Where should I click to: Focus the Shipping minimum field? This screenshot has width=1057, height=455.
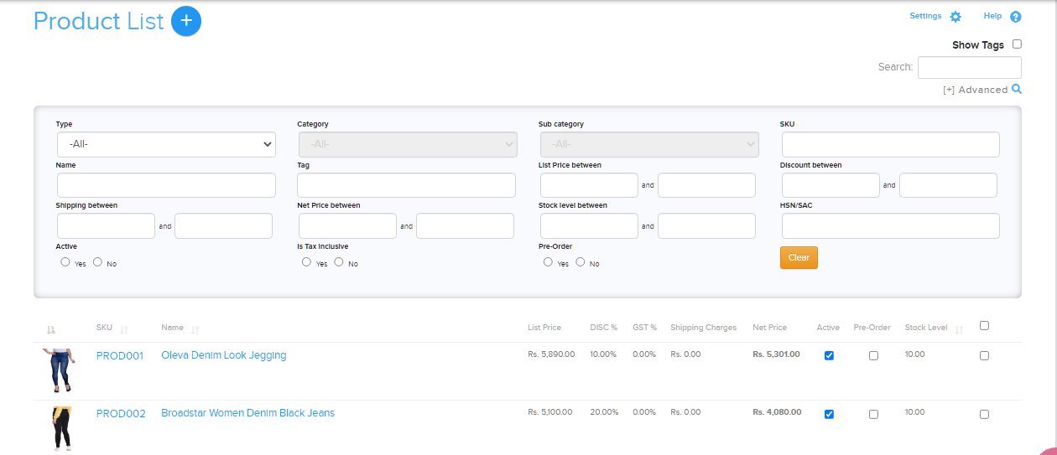106,226
